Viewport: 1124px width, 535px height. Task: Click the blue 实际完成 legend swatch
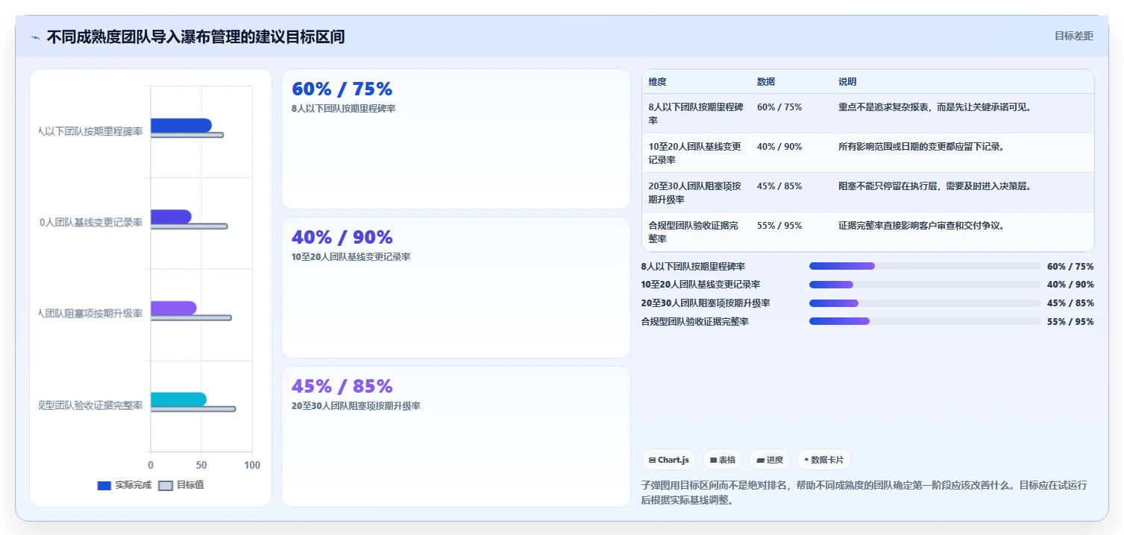pyautogui.click(x=104, y=486)
